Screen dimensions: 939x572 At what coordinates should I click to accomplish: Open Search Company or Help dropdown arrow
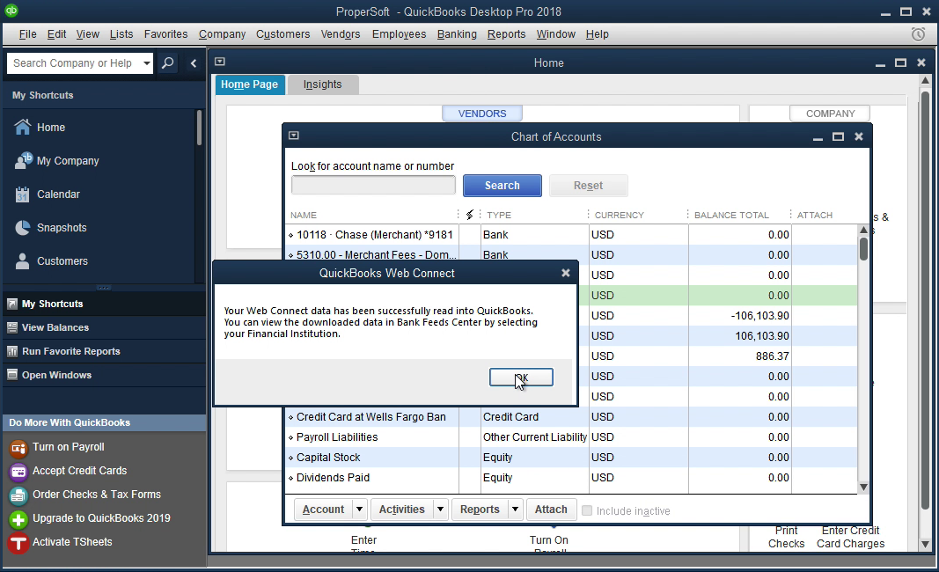pos(146,62)
